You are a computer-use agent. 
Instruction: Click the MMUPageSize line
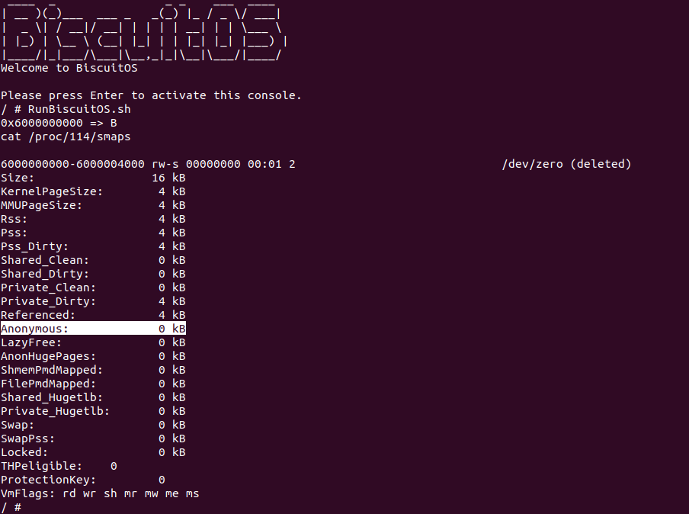coord(93,205)
